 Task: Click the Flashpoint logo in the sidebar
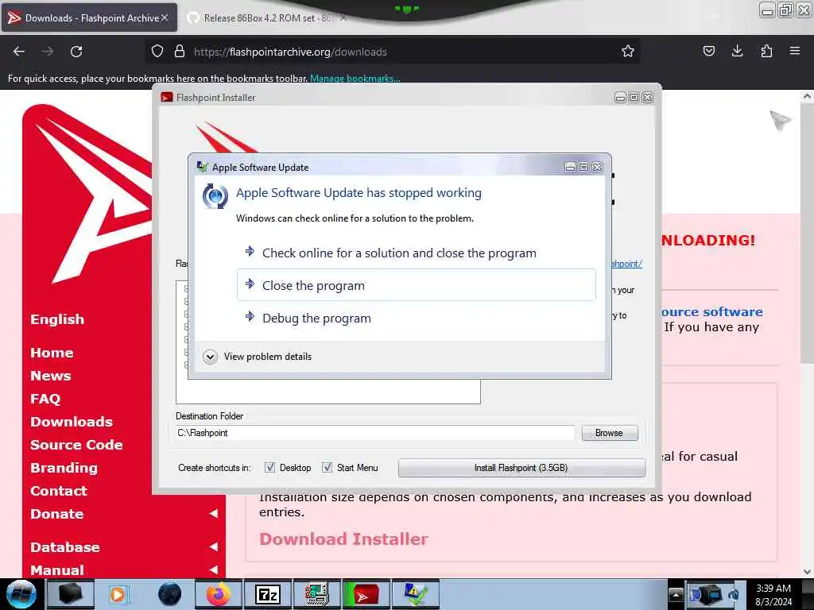click(x=88, y=195)
